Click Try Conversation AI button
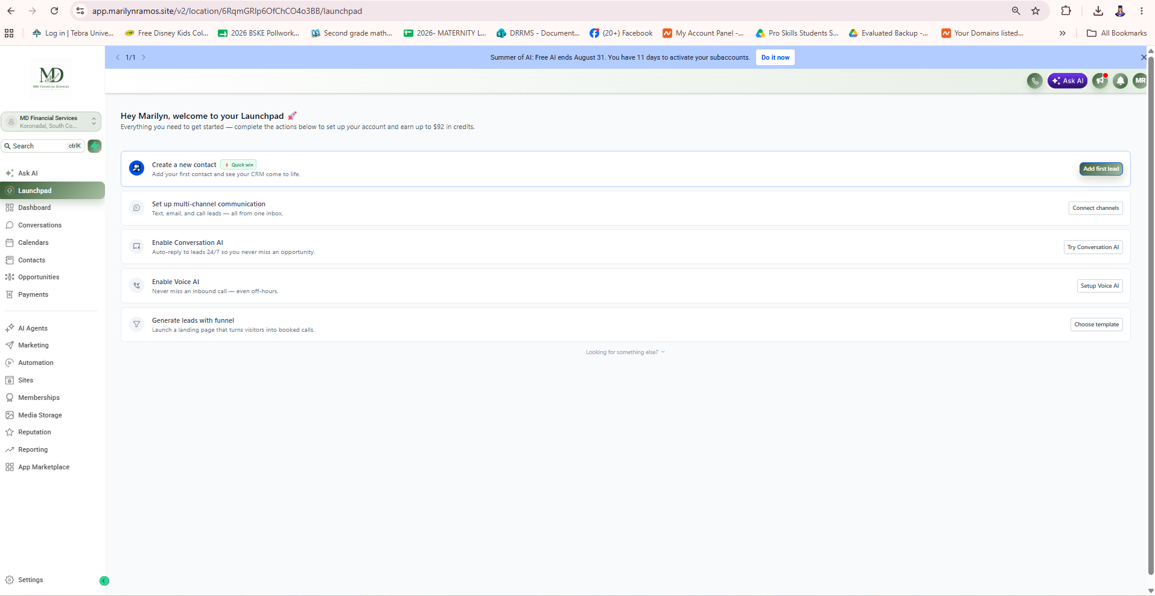The image size is (1155, 596). pyautogui.click(x=1093, y=247)
